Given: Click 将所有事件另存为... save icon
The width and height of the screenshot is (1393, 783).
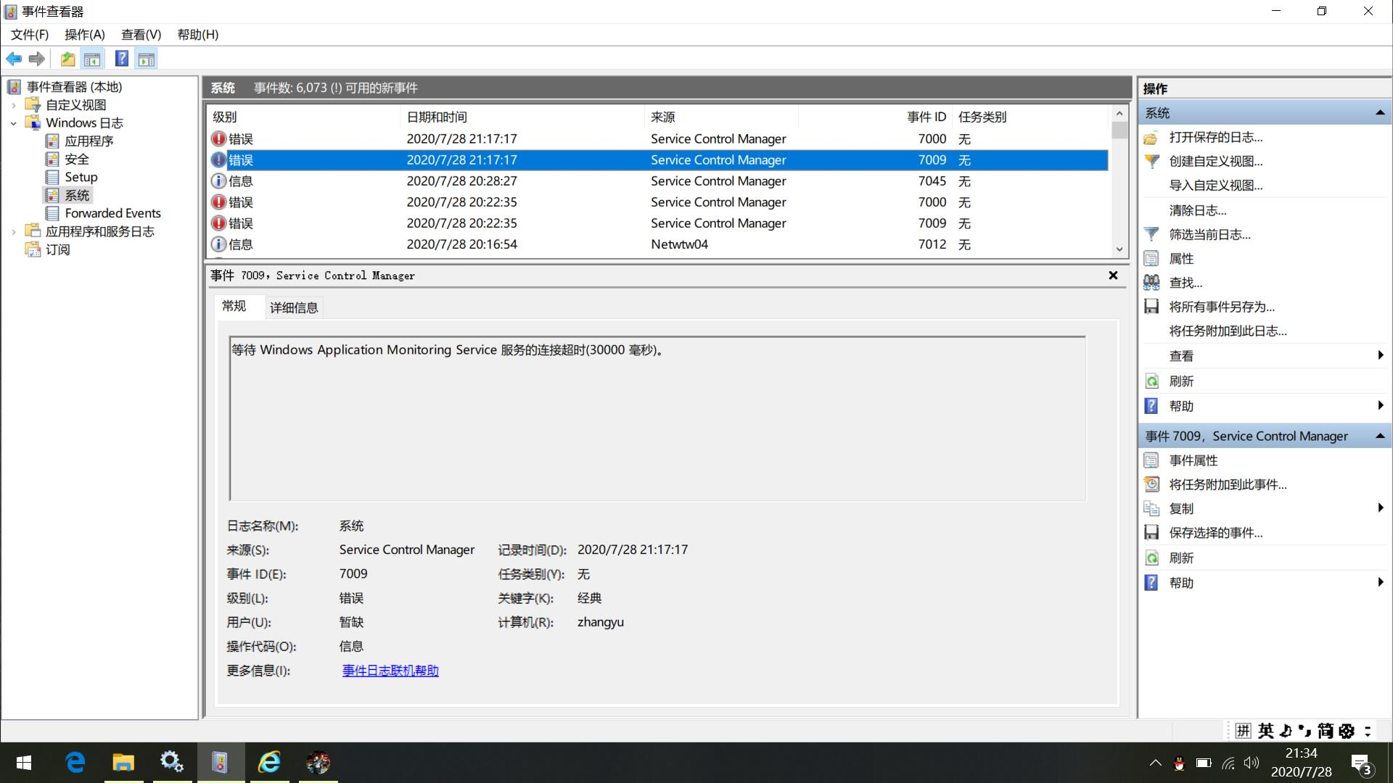Looking at the screenshot, I should (1151, 307).
